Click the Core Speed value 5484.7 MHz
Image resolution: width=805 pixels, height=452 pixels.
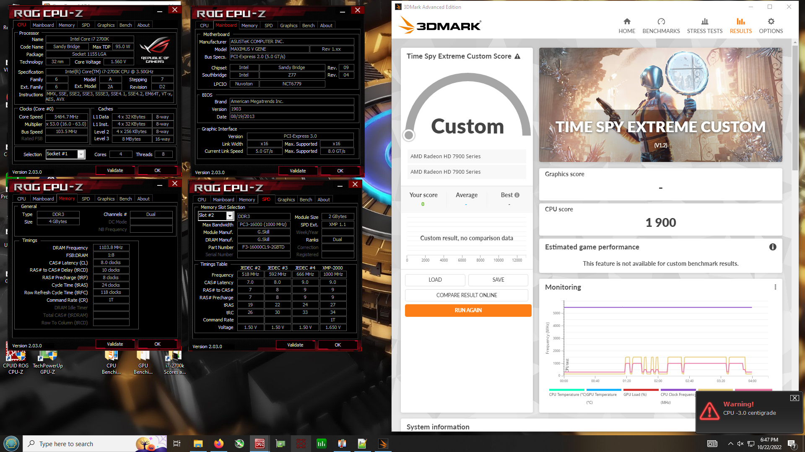tap(66, 117)
